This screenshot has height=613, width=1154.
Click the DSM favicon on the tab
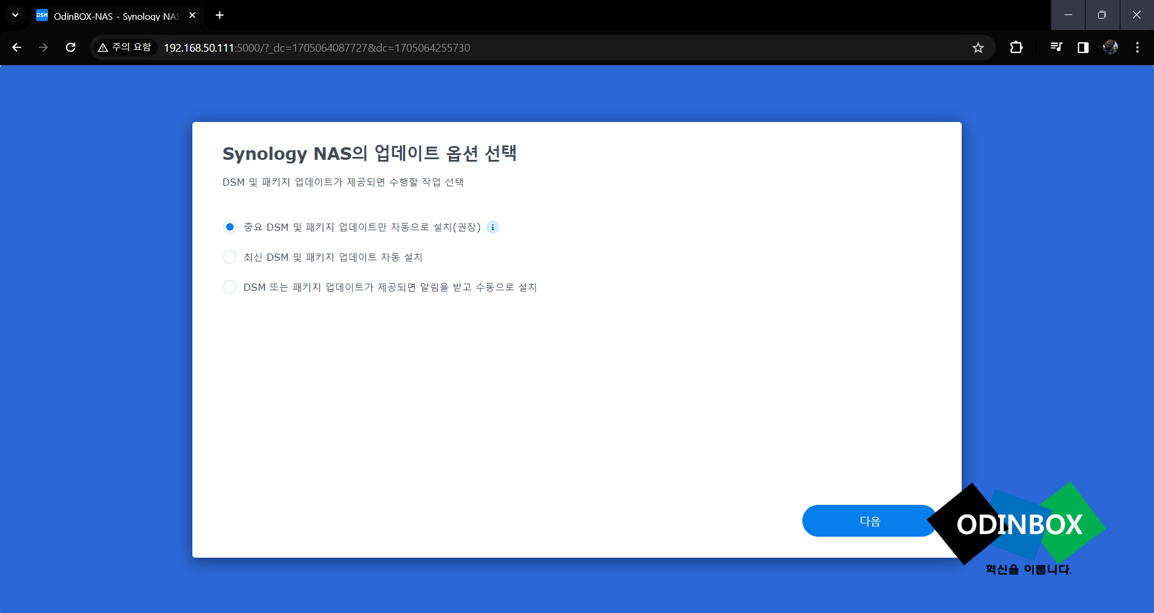point(42,16)
